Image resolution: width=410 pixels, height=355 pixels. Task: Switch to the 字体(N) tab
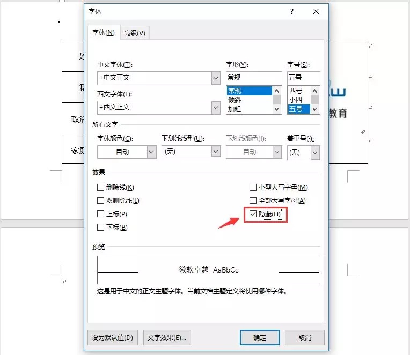(x=104, y=33)
